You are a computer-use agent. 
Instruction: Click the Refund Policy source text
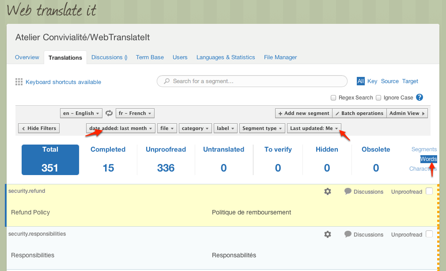point(30,212)
